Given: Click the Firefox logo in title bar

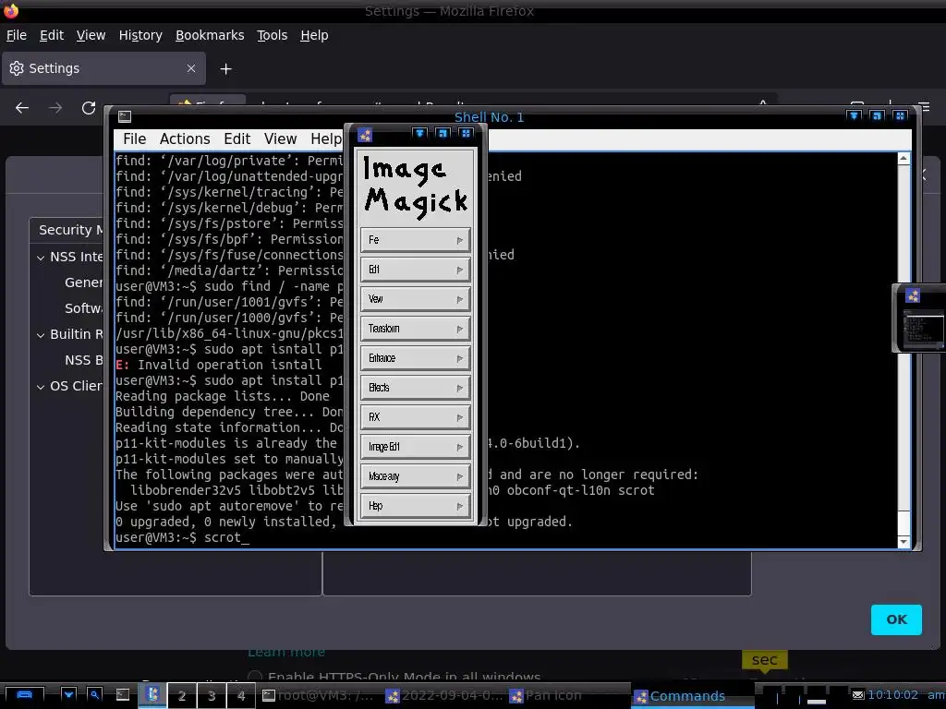Looking at the screenshot, I should pos(11,10).
